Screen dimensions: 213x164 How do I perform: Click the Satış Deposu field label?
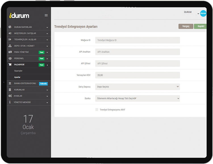tap(84, 87)
